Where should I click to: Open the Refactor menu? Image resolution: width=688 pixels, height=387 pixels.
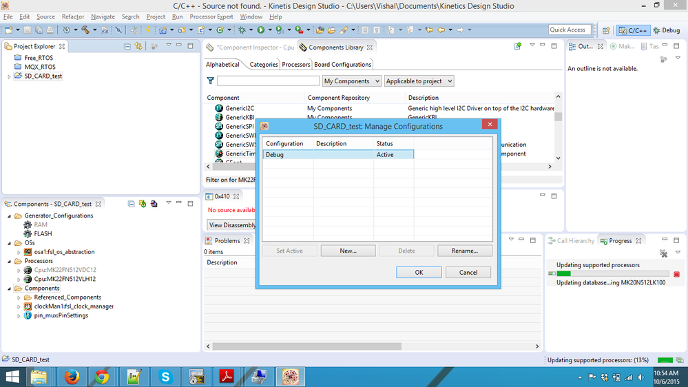(73, 17)
